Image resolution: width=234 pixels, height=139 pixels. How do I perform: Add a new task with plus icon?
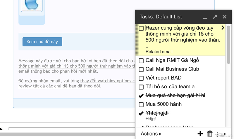(x=200, y=134)
